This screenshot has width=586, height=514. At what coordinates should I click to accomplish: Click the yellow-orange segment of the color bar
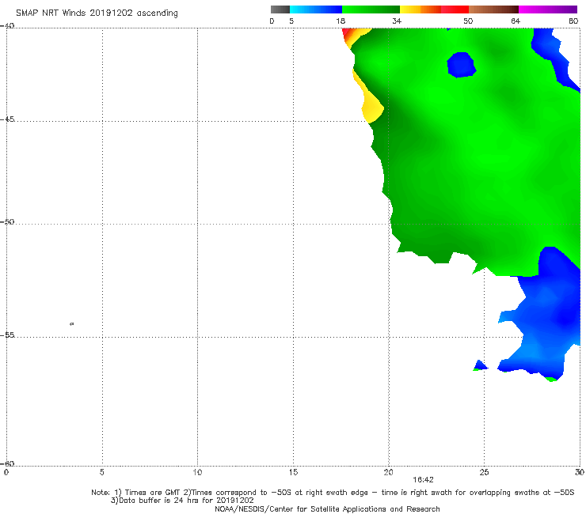click(x=420, y=9)
